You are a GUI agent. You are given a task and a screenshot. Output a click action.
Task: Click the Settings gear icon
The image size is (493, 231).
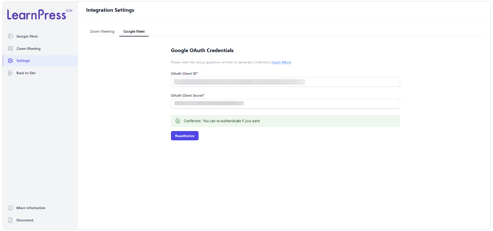pyautogui.click(x=10, y=61)
